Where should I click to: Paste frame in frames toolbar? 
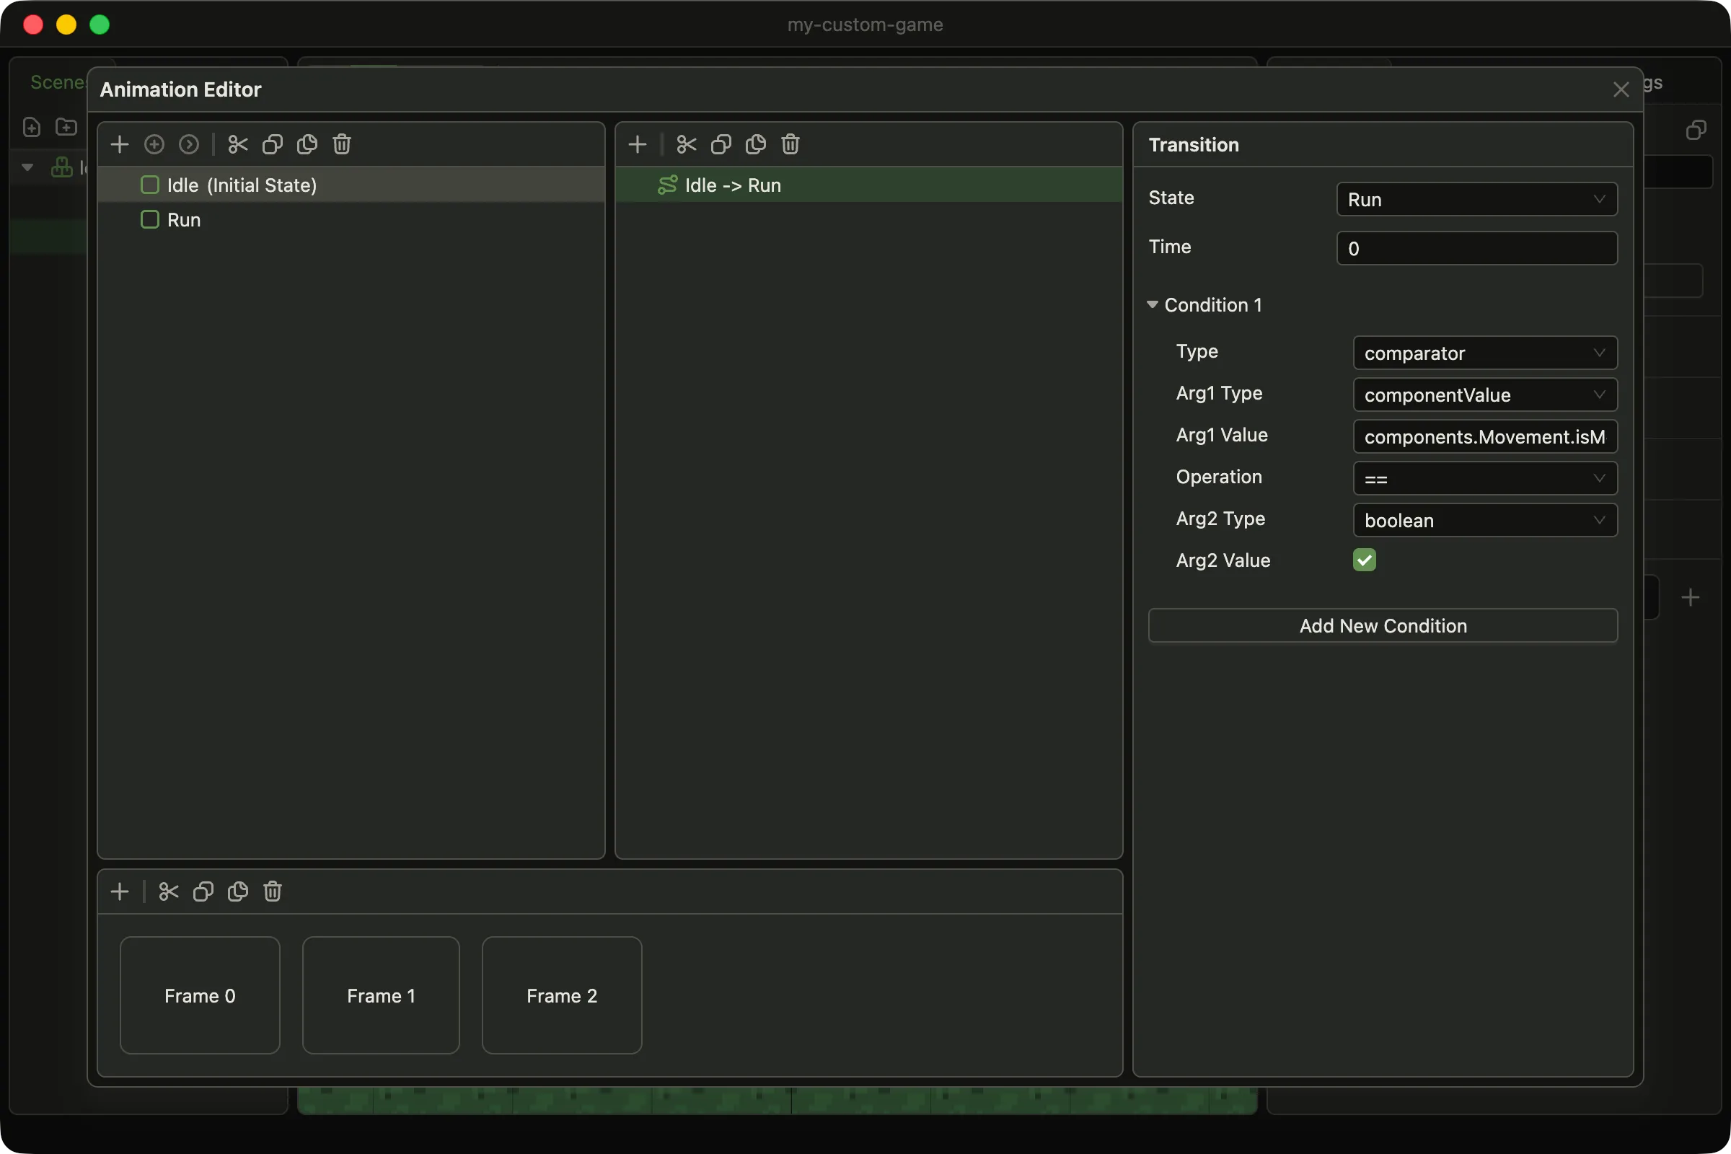(238, 892)
